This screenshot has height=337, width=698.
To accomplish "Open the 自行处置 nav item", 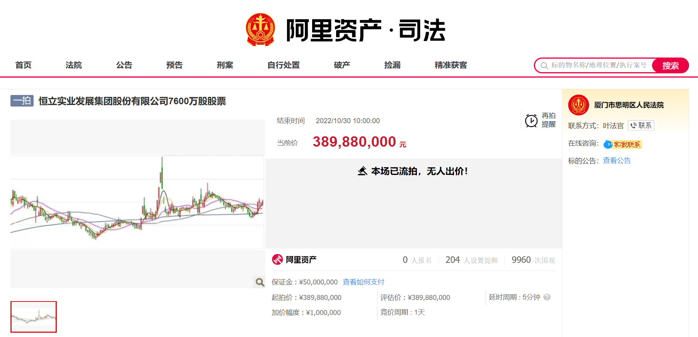I will click(x=284, y=65).
